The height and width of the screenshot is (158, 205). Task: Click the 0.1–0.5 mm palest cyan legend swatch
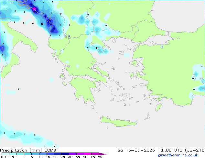[5, 154]
